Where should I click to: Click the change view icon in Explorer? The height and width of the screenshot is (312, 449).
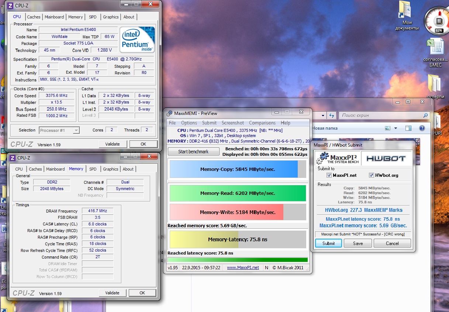click(387, 128)
